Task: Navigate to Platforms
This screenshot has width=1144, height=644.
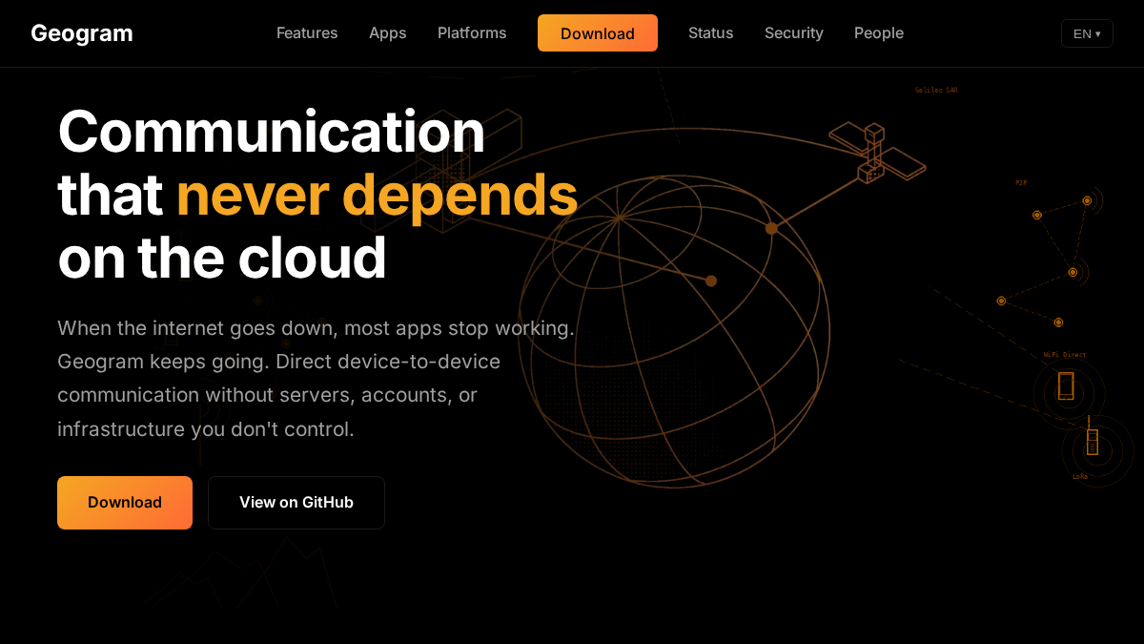Action: [x=472, y=33]
